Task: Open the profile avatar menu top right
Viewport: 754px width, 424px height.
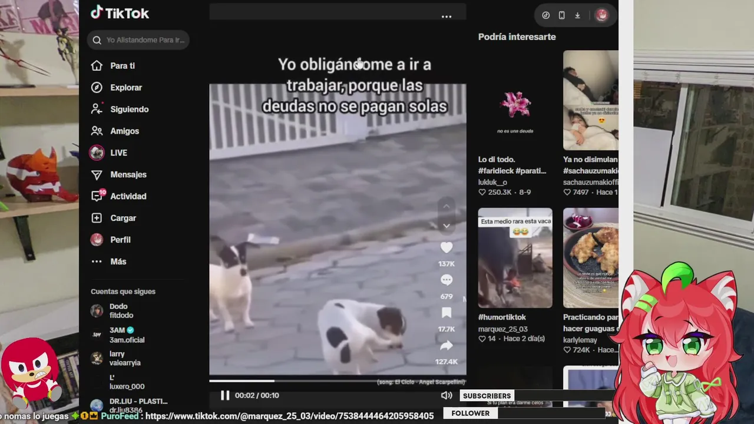Action: pos(601,15)
